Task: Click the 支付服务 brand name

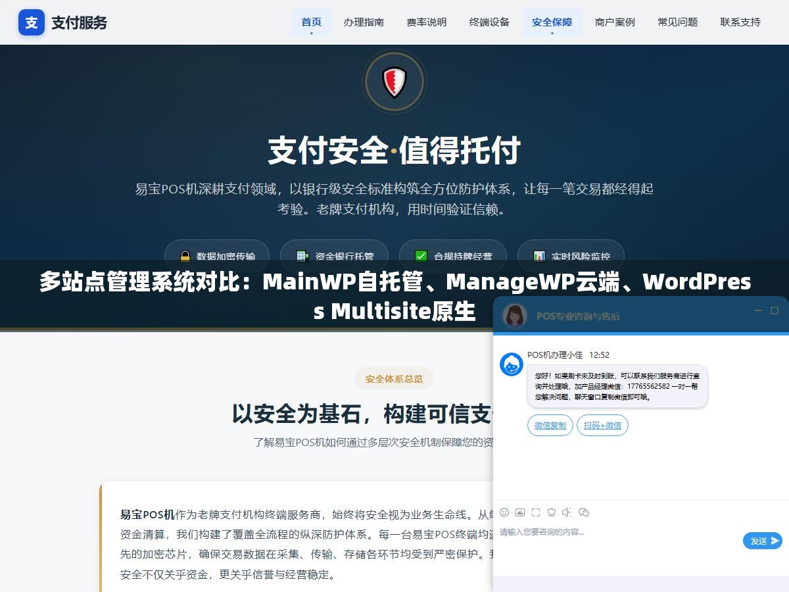Action: click(x=79, y=22)
